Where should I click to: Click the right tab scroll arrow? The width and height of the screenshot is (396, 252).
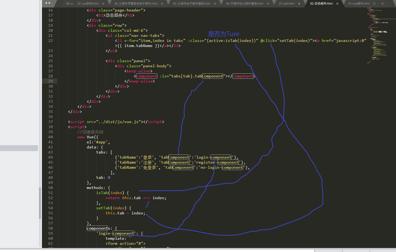coord(49,3)
